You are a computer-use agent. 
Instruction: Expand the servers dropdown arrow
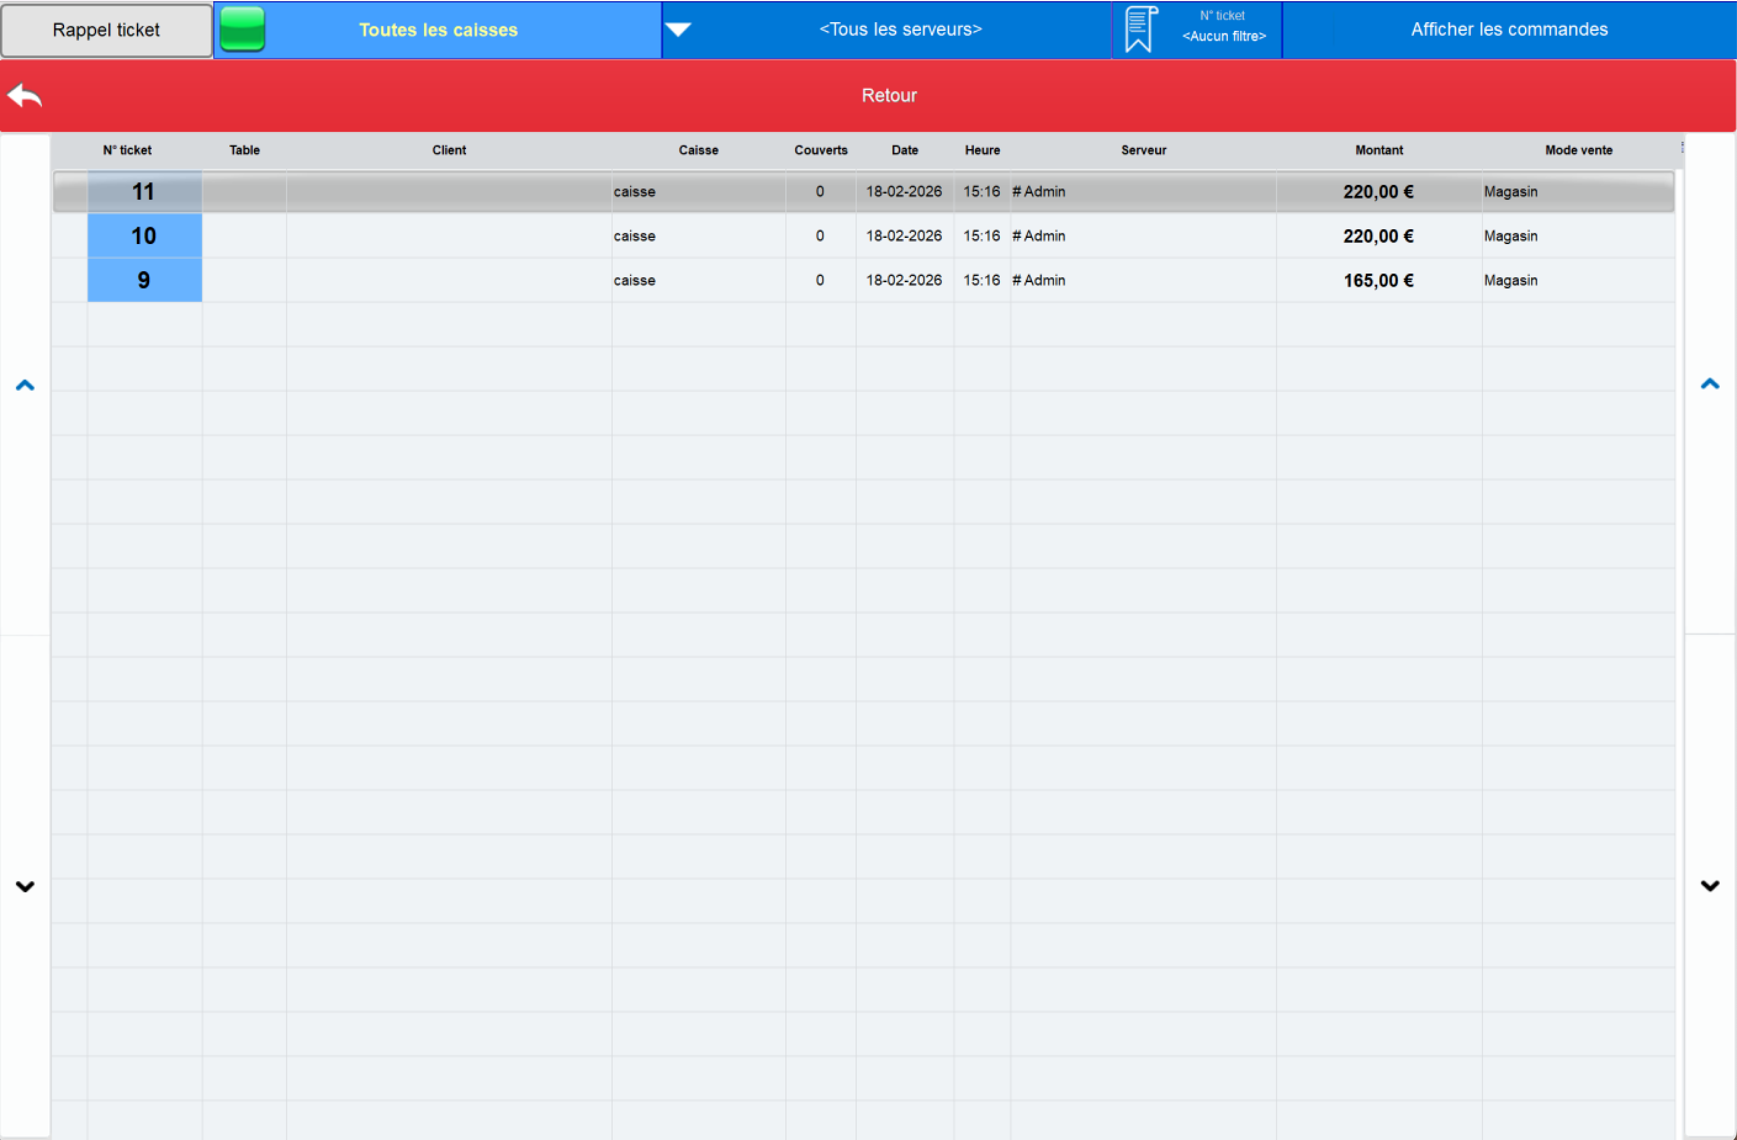[x=678, y=29]
